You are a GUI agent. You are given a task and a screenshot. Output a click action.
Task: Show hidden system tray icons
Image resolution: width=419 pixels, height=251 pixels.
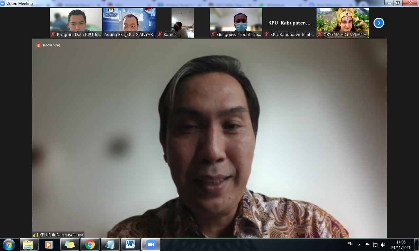[359, 245]
